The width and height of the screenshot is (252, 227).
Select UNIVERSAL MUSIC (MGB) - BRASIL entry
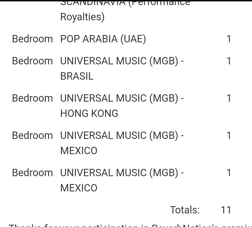click(122, 69)
